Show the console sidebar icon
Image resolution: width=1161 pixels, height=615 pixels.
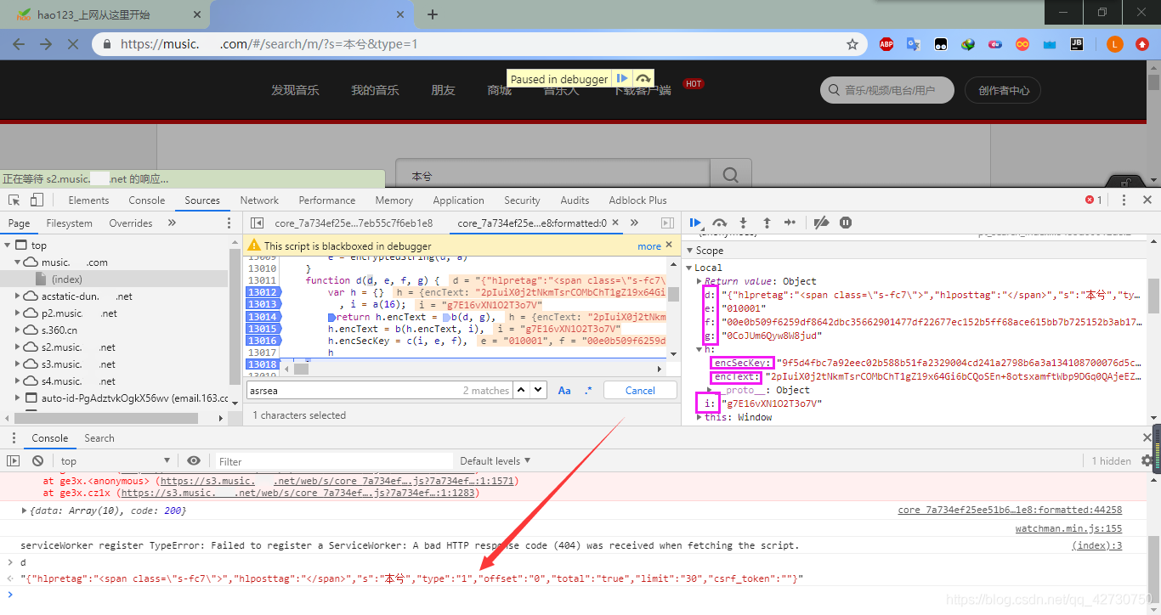[14, 460]
